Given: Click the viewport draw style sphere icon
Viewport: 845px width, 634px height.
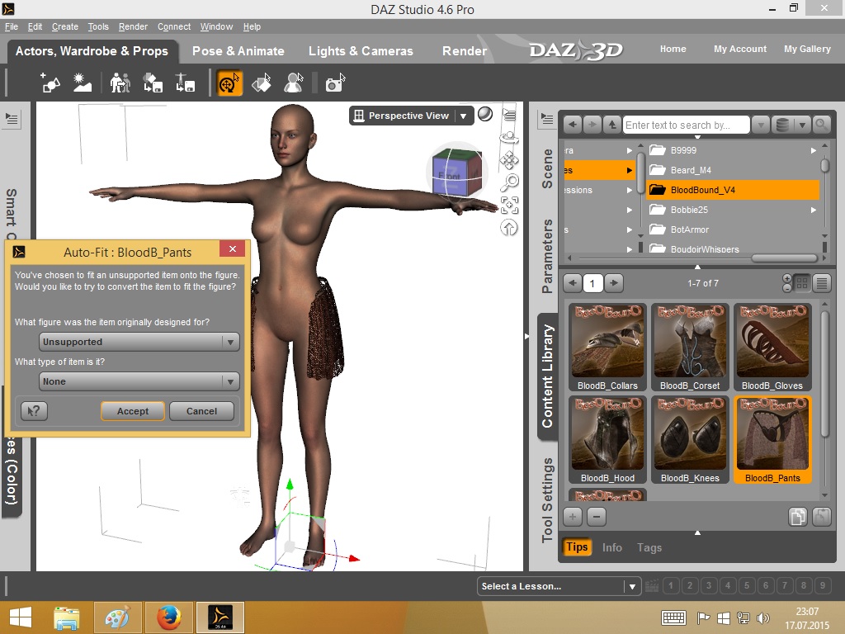Looking at the screenshot, I should [x=485, y=114].
